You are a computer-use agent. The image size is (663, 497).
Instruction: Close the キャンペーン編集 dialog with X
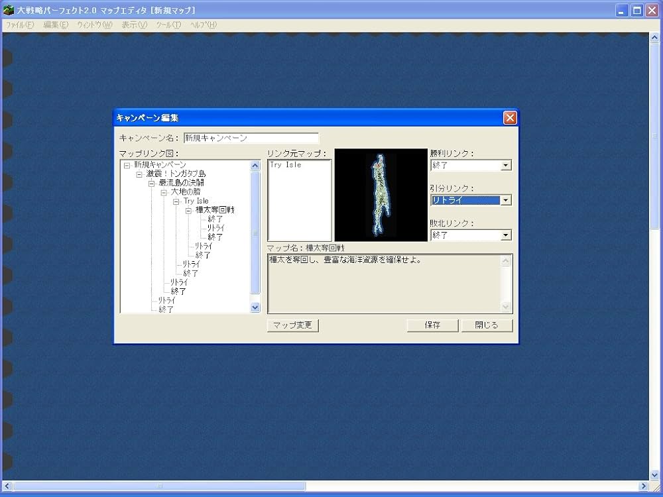click(510, 118)
